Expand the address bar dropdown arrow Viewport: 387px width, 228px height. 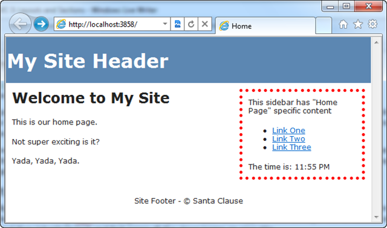(165, 24)
